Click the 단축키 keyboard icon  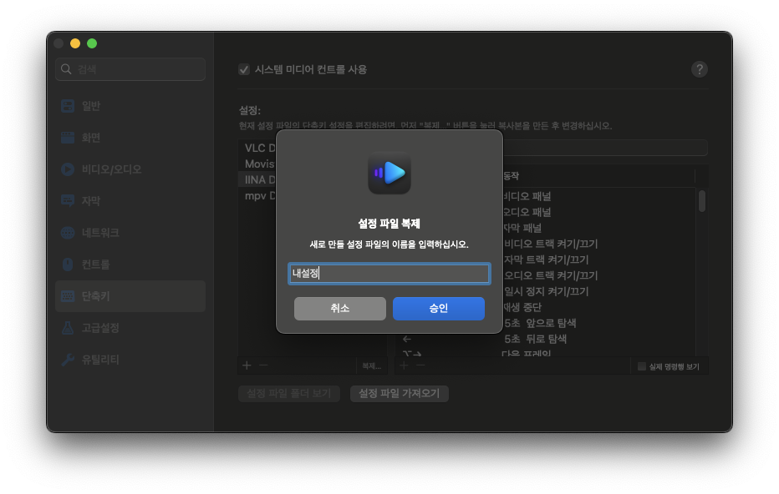coord(68,296)
